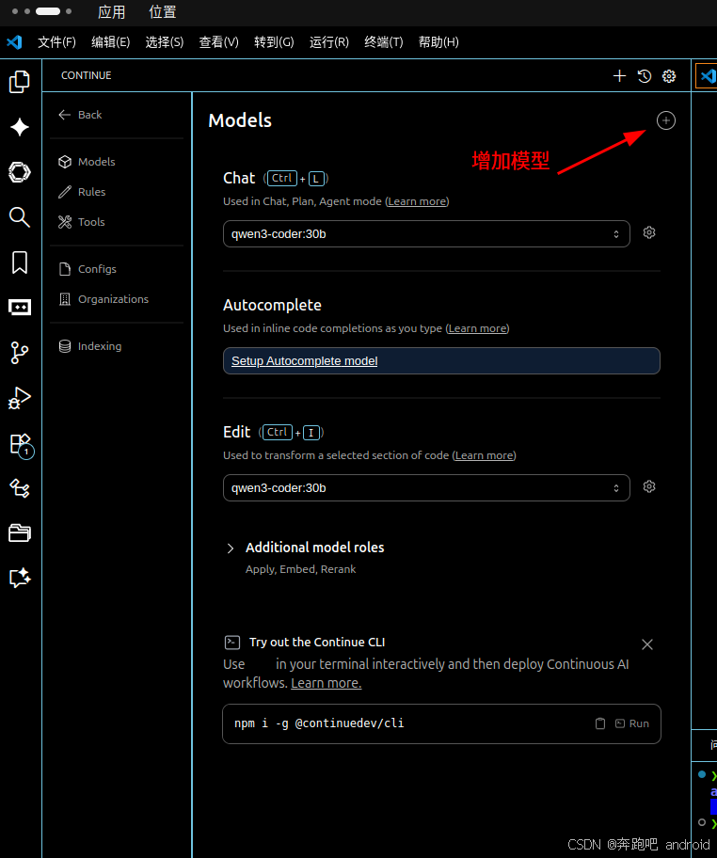The width and height of the screenshot is (717, 858).
Task: Open the 转到(G) menu
Action: [x=274, y=42]
